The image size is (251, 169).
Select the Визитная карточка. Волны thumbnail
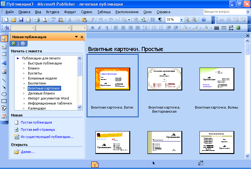pos(217,79)
